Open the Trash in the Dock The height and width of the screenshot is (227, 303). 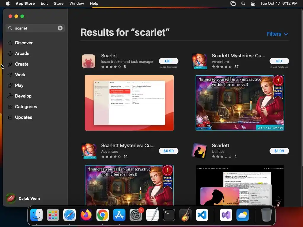[x=267, y=215]
